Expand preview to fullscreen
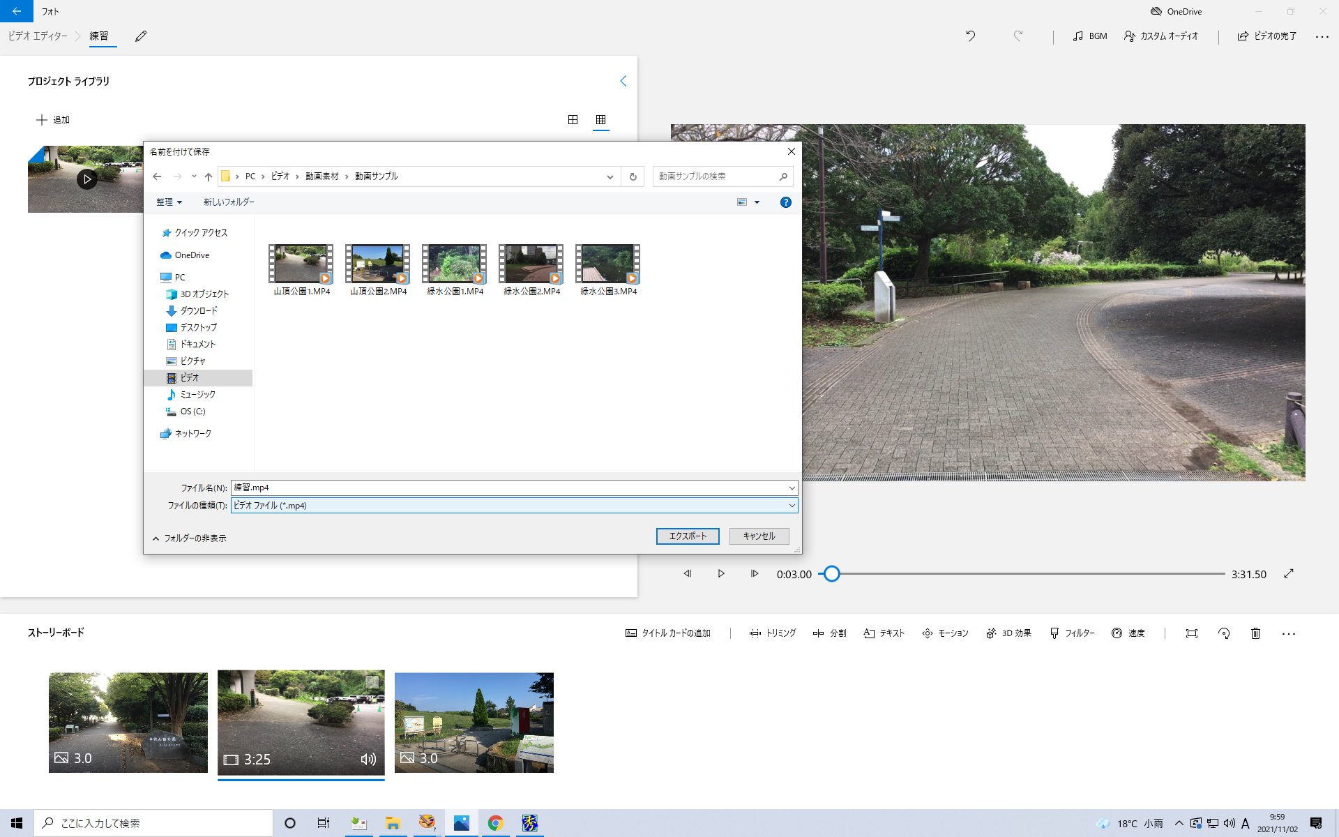1339x837 pixels. tap(1289, 573)
